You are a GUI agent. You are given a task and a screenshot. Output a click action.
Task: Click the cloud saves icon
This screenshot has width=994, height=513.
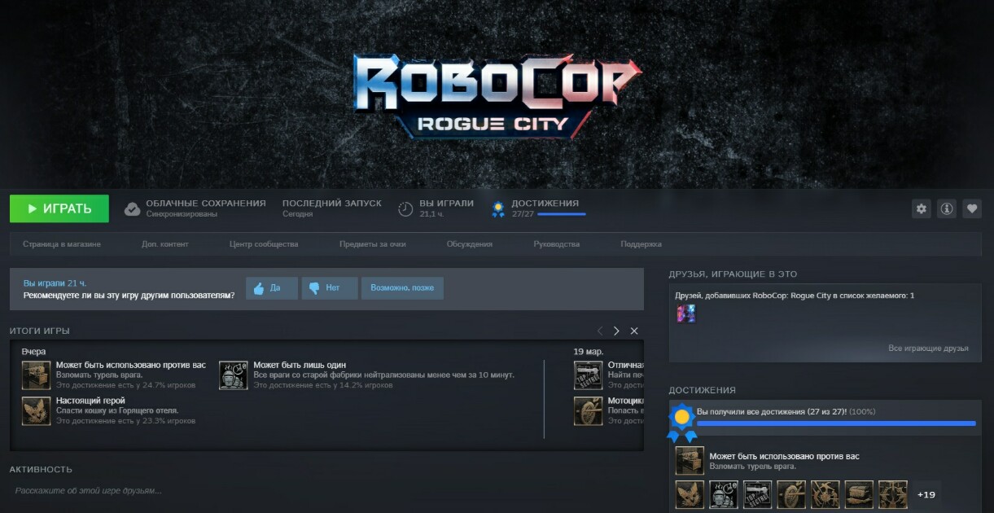click(x=132, y=209)
